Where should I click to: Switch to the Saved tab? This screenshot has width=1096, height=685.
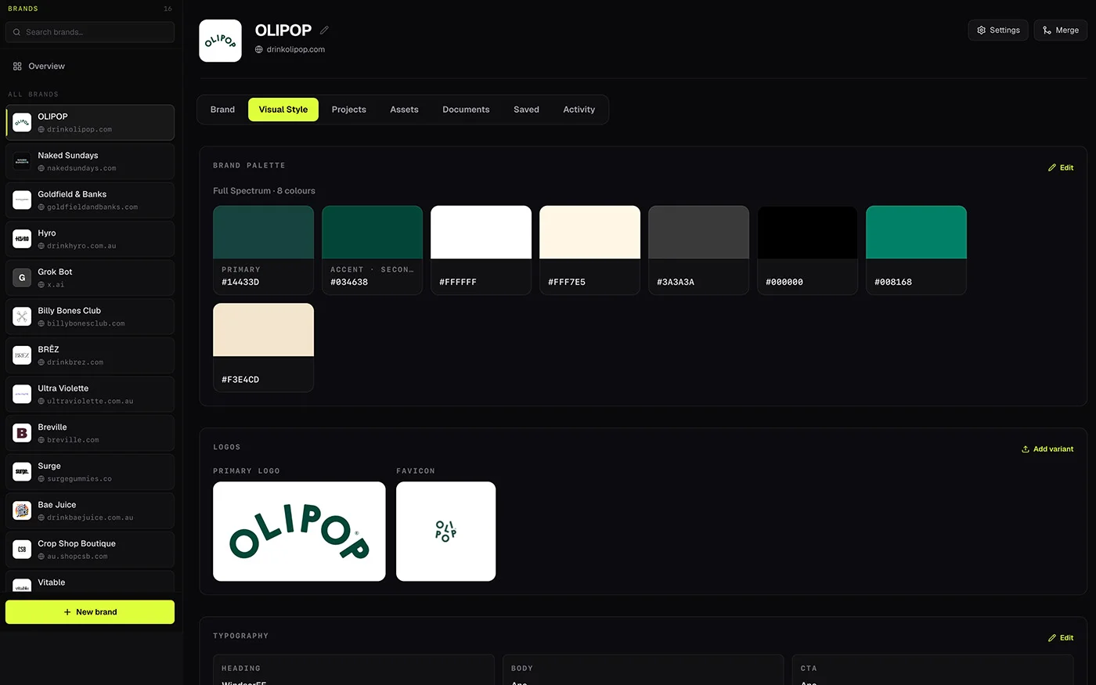point(526,110)
